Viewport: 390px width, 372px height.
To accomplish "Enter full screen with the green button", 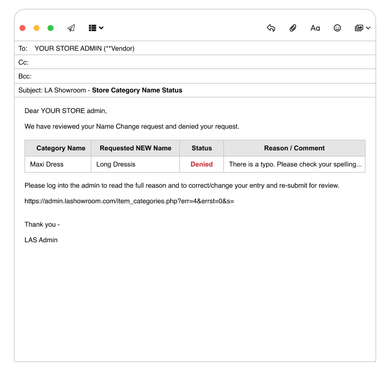I will coord(50,28).
